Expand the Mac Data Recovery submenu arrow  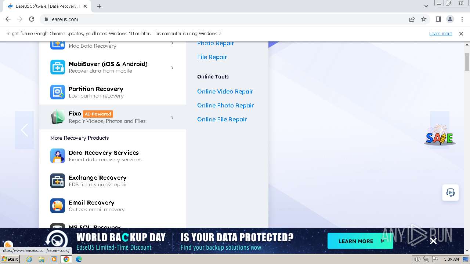coord(172,43)
